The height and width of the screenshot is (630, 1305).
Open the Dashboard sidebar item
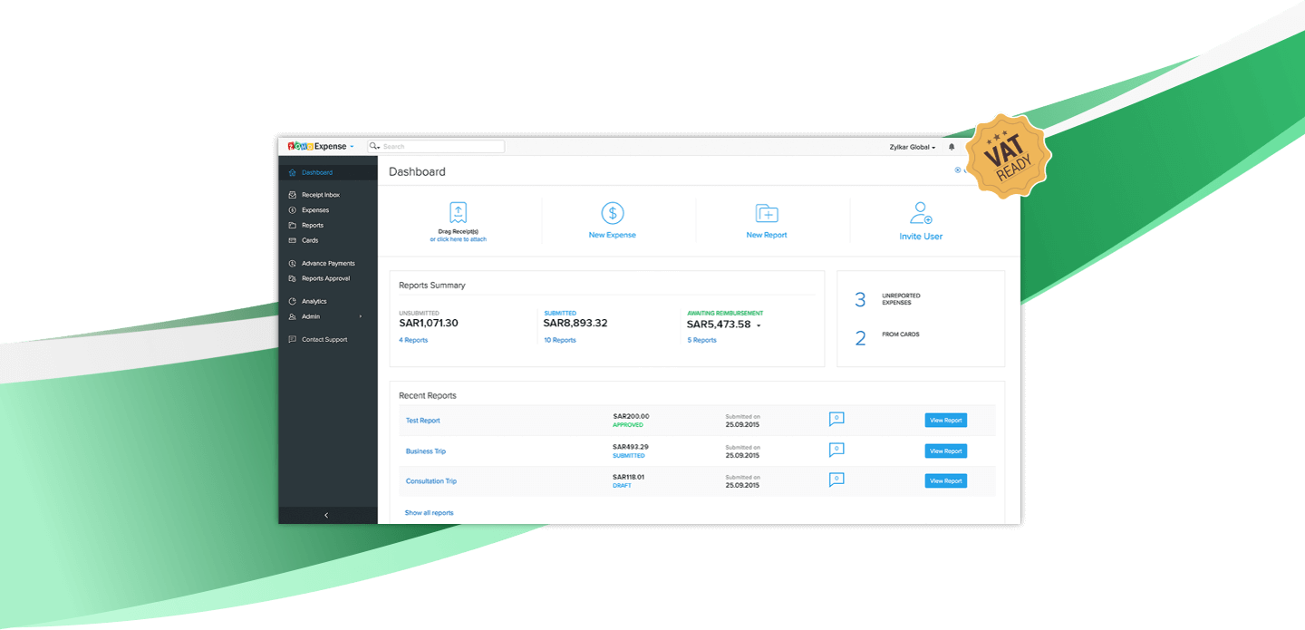(x=328, y=172)
